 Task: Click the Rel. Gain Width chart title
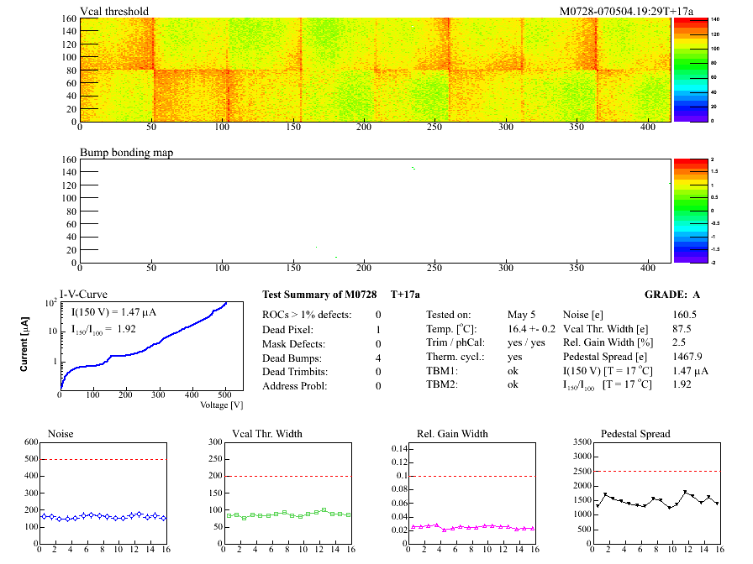tap(452, 434)
